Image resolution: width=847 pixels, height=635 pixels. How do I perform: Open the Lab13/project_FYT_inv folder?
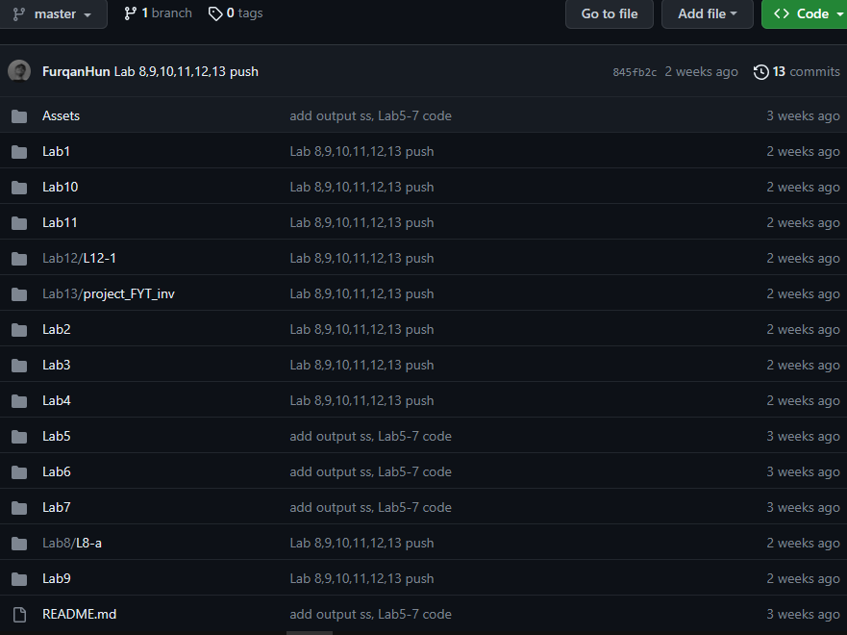(x=109, y=294)
